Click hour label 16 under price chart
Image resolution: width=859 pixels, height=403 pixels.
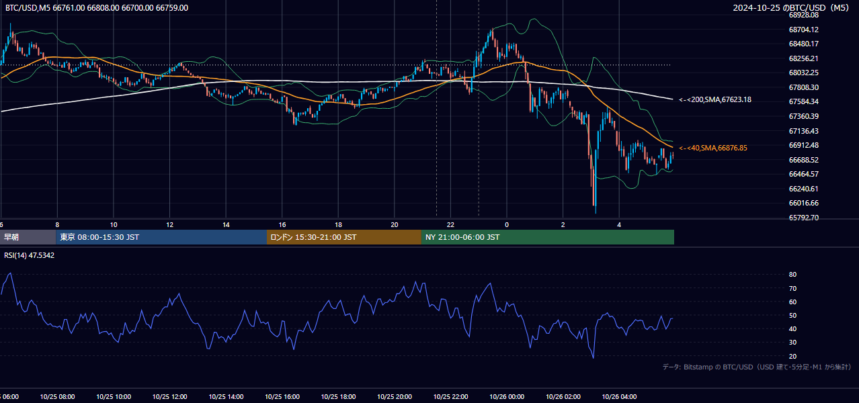[x=282, y=224]
